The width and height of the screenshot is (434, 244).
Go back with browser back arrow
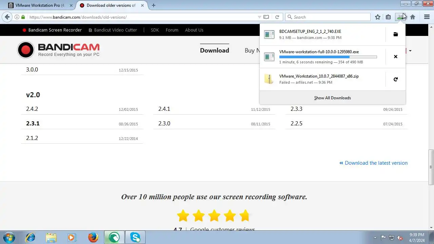7,17
